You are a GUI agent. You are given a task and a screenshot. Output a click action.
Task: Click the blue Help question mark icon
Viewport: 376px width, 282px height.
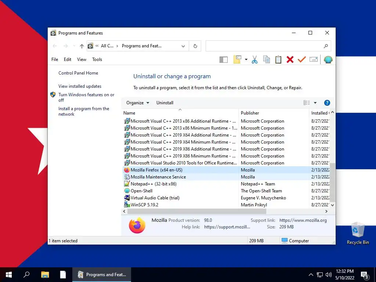click(x=327, y=103)
